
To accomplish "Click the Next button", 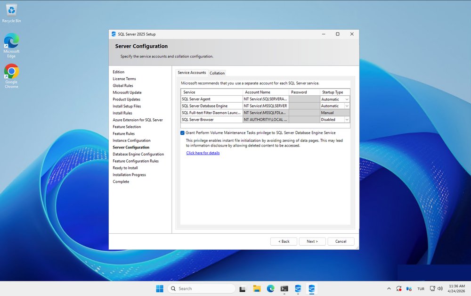I will (312, 241).
